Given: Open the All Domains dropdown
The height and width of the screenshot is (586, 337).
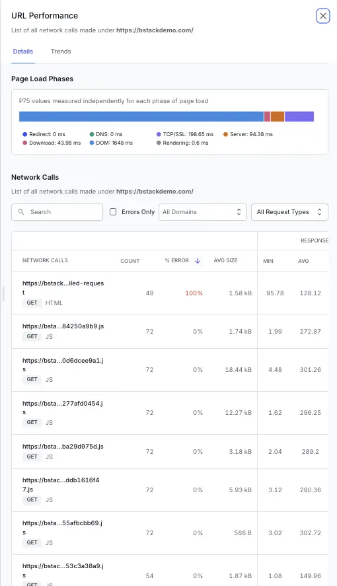Looking at the screenshot, I should pos(203,212).
